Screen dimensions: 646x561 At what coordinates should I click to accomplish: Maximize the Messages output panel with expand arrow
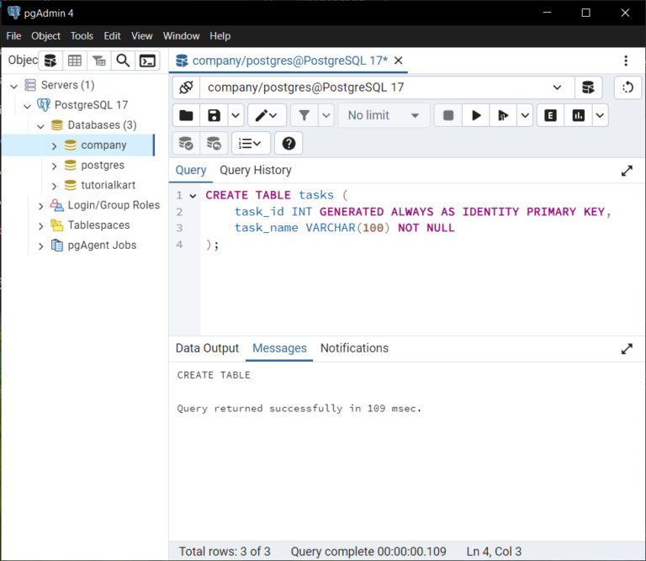pos(627,348)
